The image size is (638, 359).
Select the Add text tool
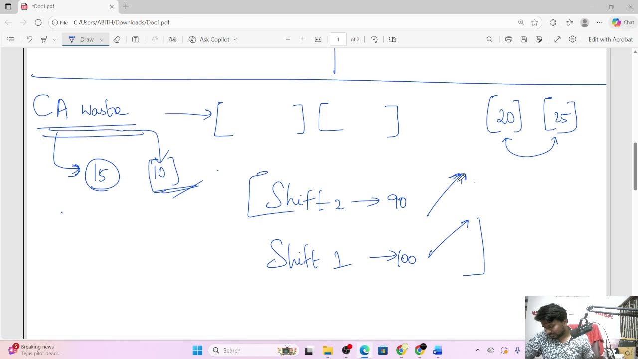pyautogui.click(x=135, y=39)
